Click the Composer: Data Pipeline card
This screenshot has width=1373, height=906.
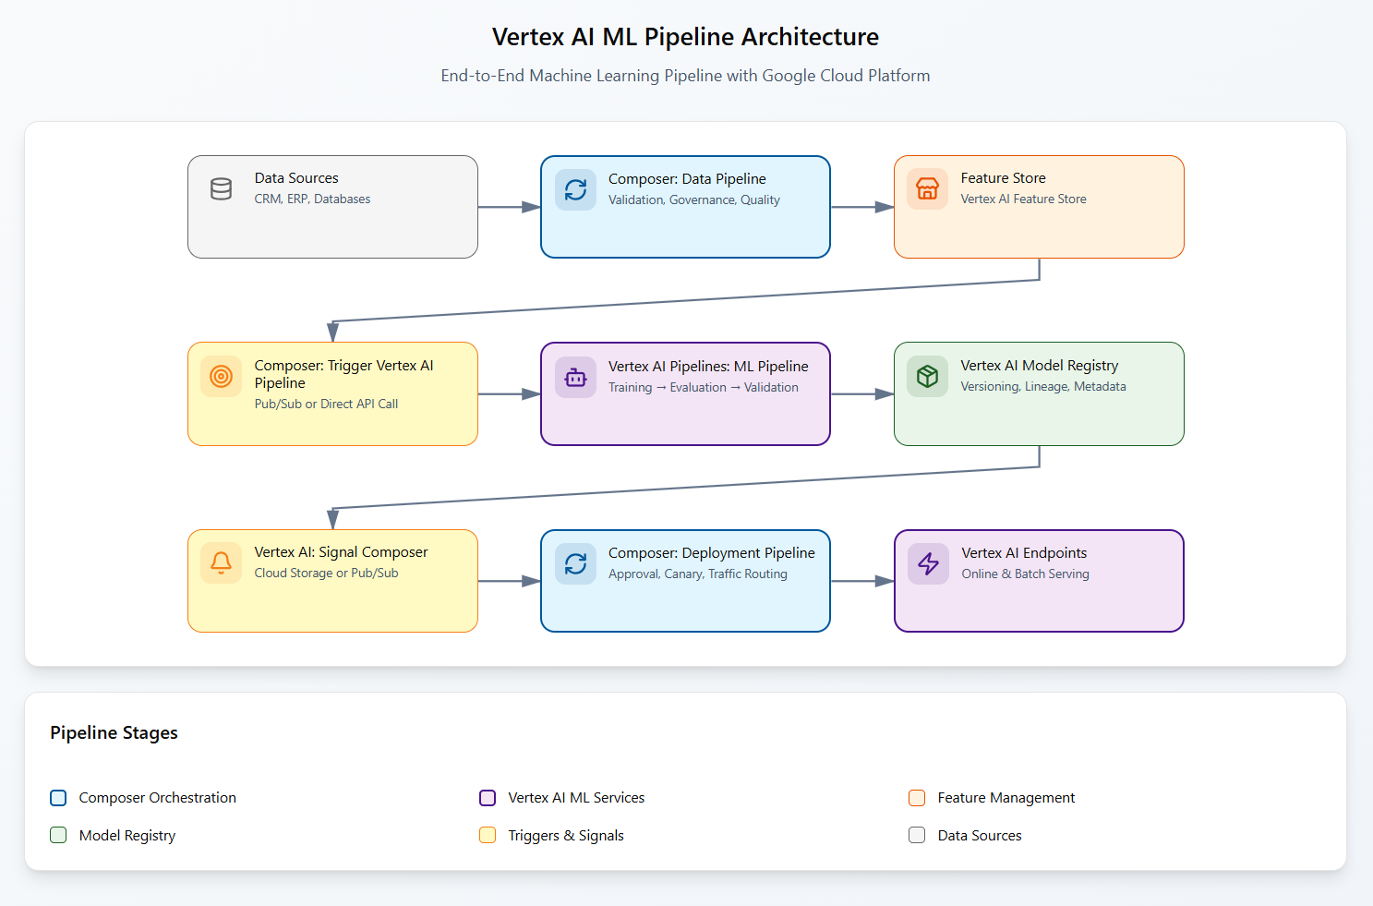pos(685,207)
